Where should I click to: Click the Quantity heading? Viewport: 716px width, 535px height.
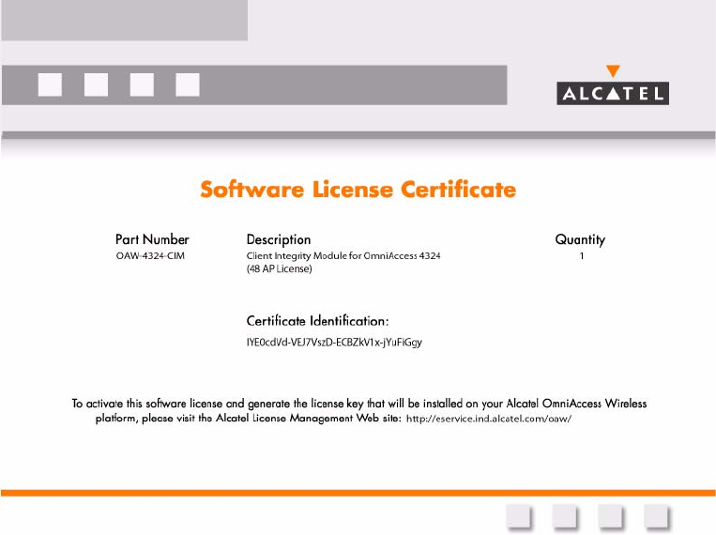tap(580, 240)
